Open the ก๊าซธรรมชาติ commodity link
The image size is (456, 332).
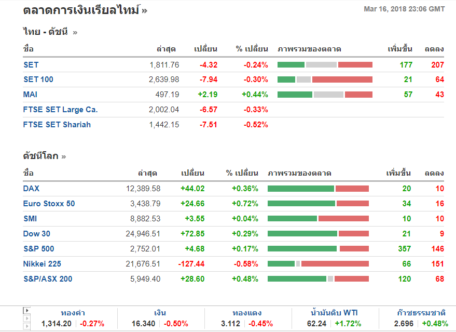pos(421,313)
